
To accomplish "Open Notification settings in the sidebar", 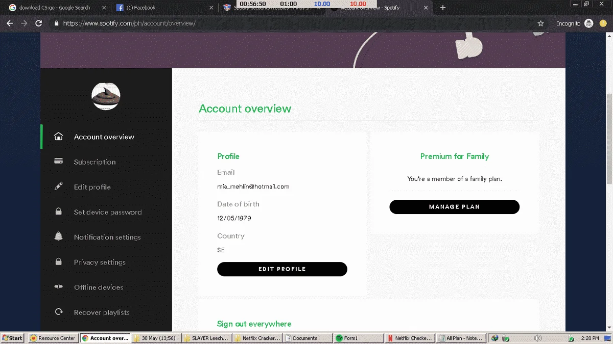I will coord(107,236).
